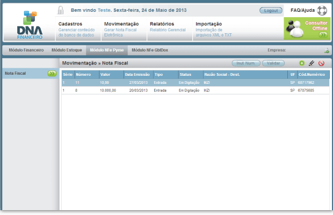Open the Cadastros menu
Viewport: 333px width, 215px height.
(x=70, y=24)
